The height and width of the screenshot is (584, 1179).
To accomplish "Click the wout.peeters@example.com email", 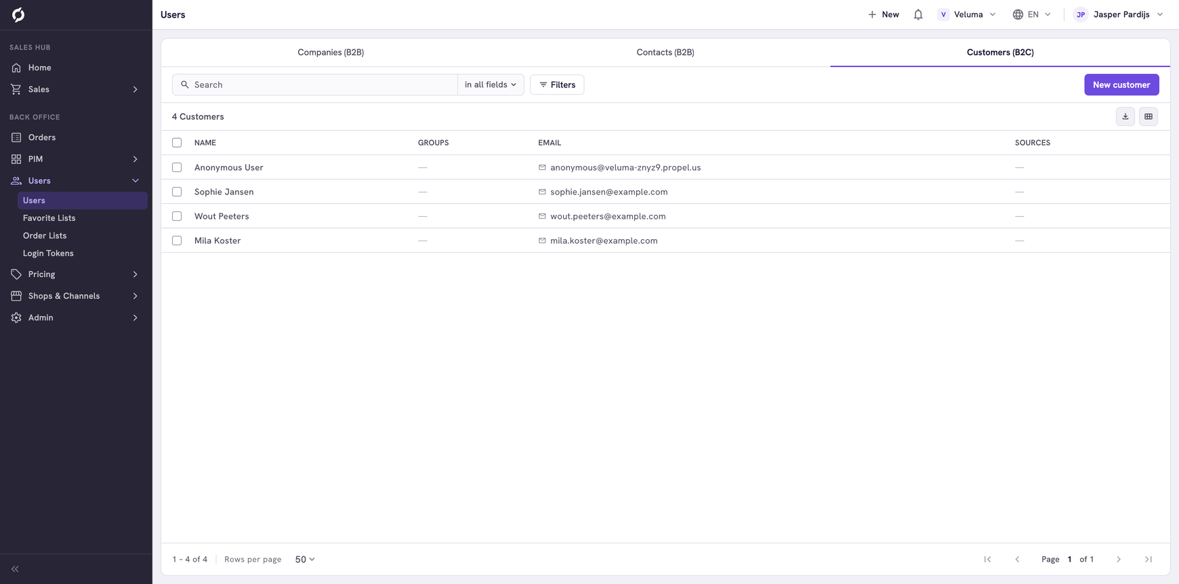I will pyautogui.click(x=608, y=216).
